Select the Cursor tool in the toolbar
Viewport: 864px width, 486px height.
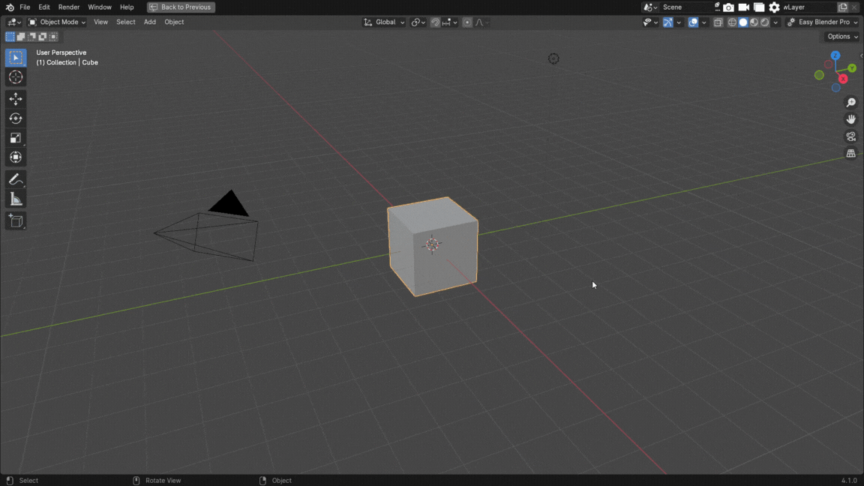tap(16, 77)
